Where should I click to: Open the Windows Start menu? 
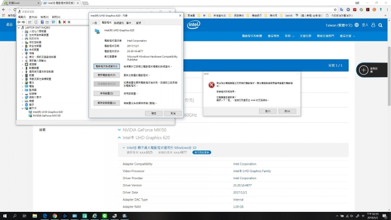[x=5, y=216]
